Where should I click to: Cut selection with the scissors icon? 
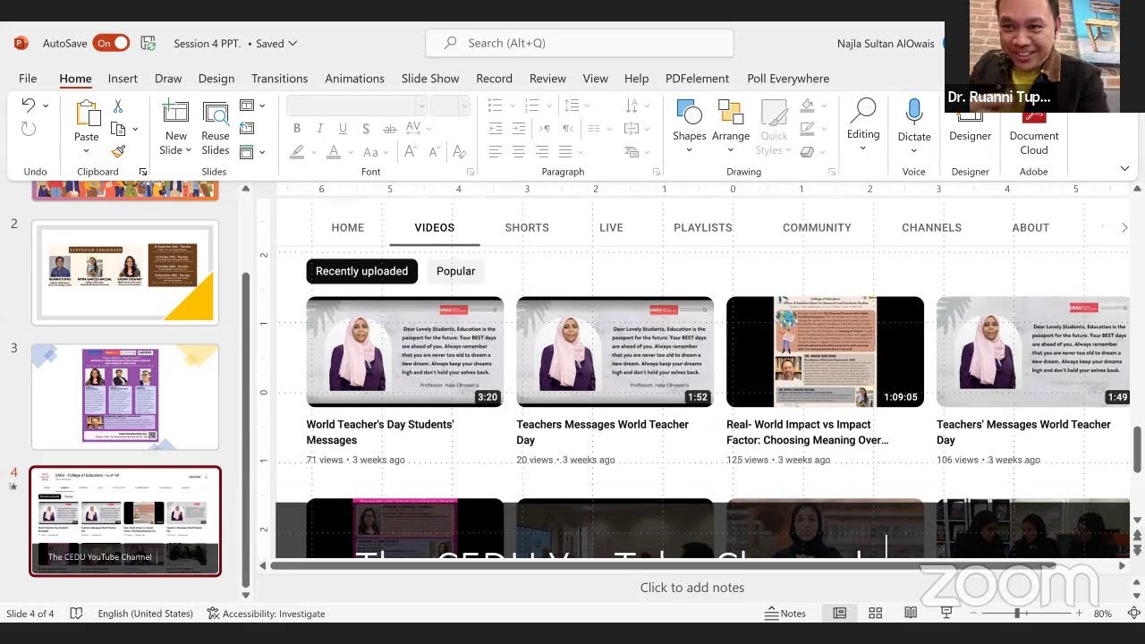tap(117, 106)
